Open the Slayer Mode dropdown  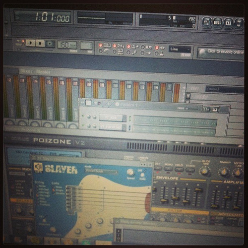102,172
